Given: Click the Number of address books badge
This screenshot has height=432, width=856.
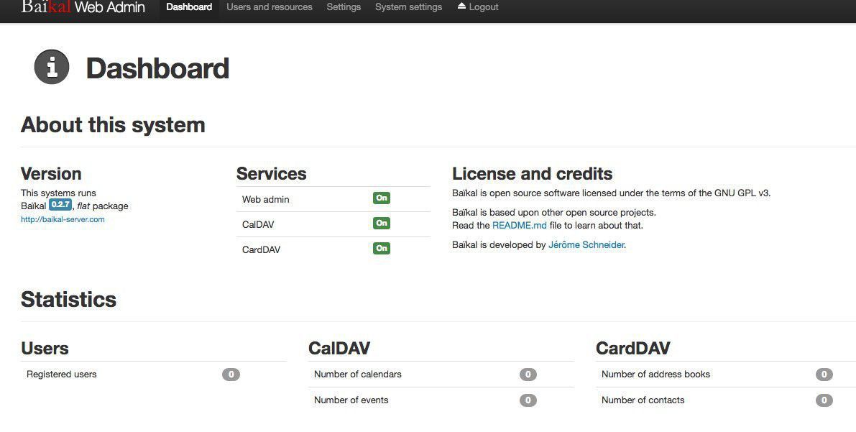Looking at the screenshot, I should 824,374.
